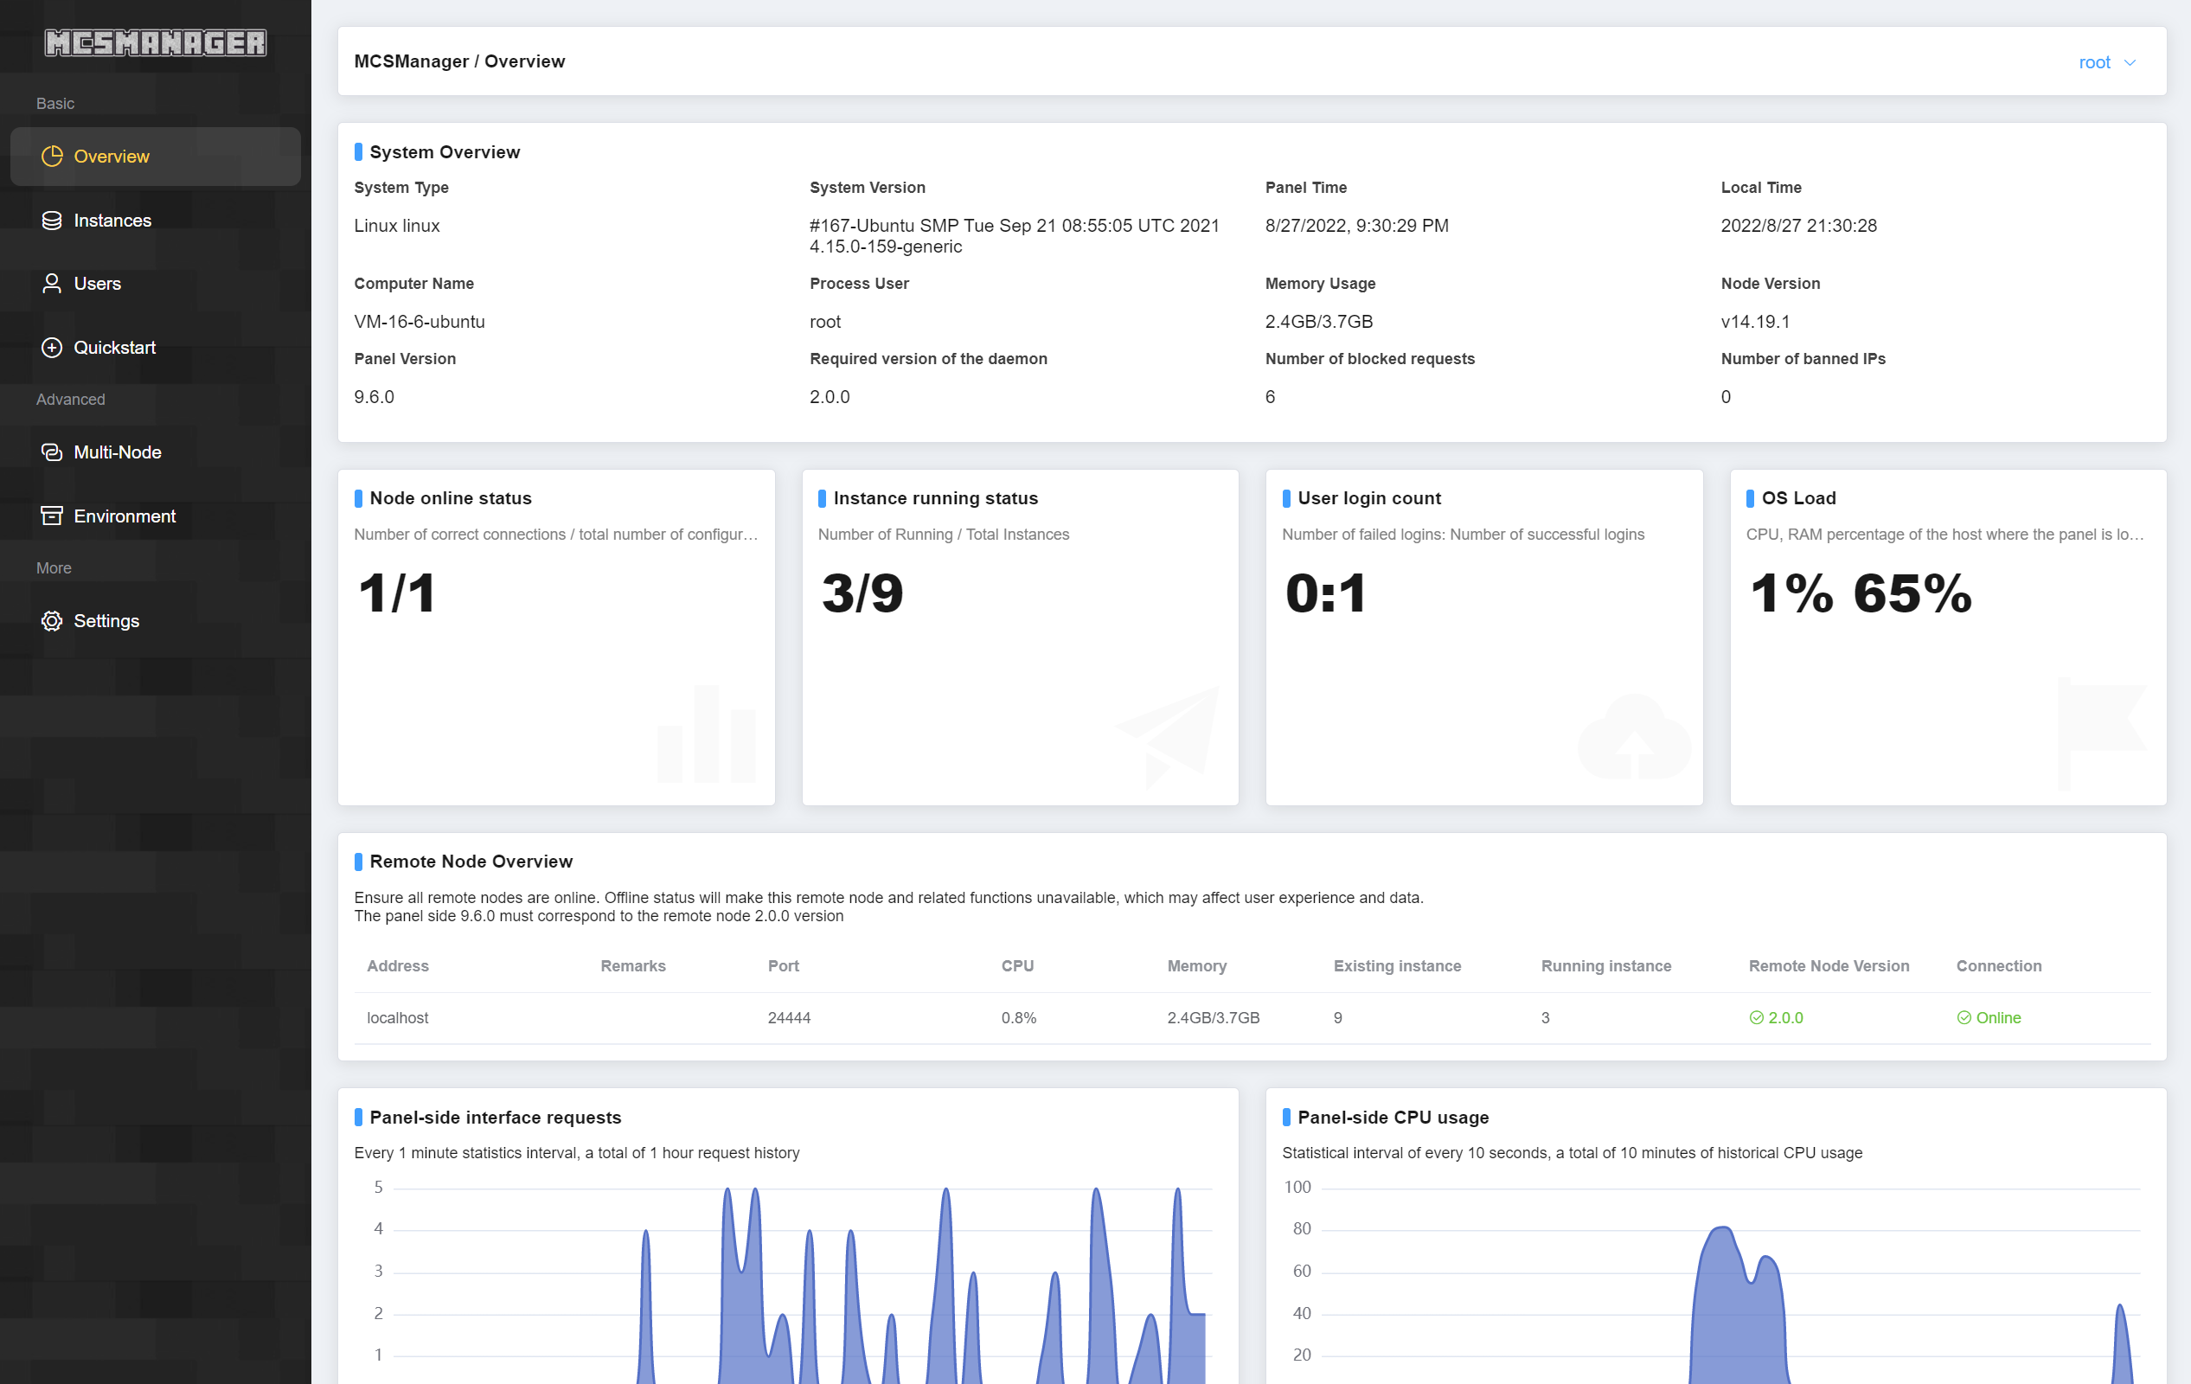2191x1384 pixels.
Task: Click the Settings gear icon
Action: point(52,620)
